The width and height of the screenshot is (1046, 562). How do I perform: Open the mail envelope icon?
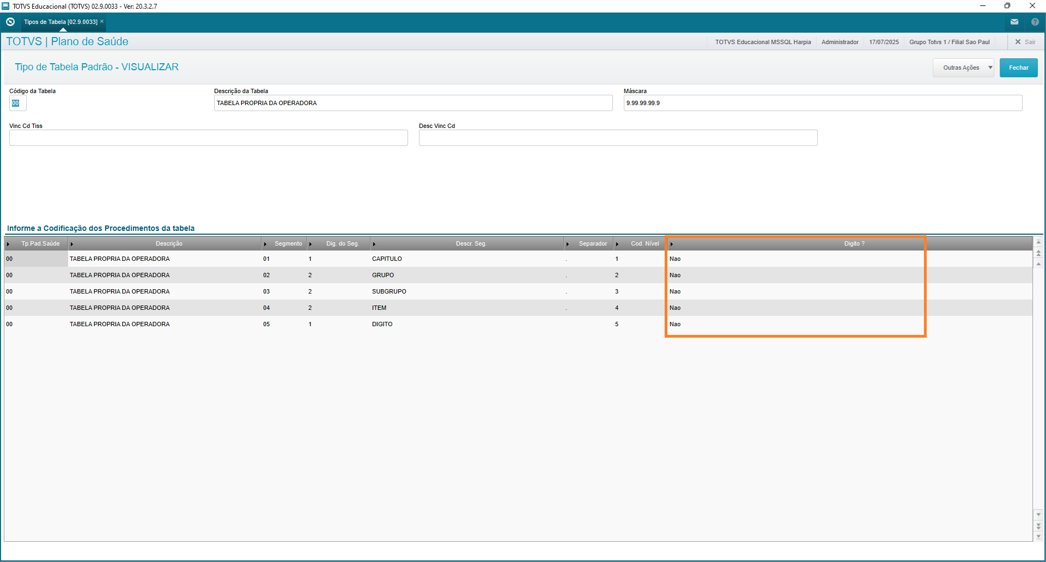coord(1014,22)
